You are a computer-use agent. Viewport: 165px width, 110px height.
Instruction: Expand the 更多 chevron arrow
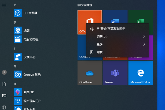tap(144, 44)
